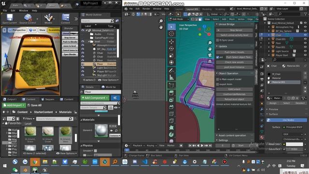Toggle the sources panel icon in Content Browser
This screenshot has width=309, height=174.
pyautogui.click(x=4, y=118)
